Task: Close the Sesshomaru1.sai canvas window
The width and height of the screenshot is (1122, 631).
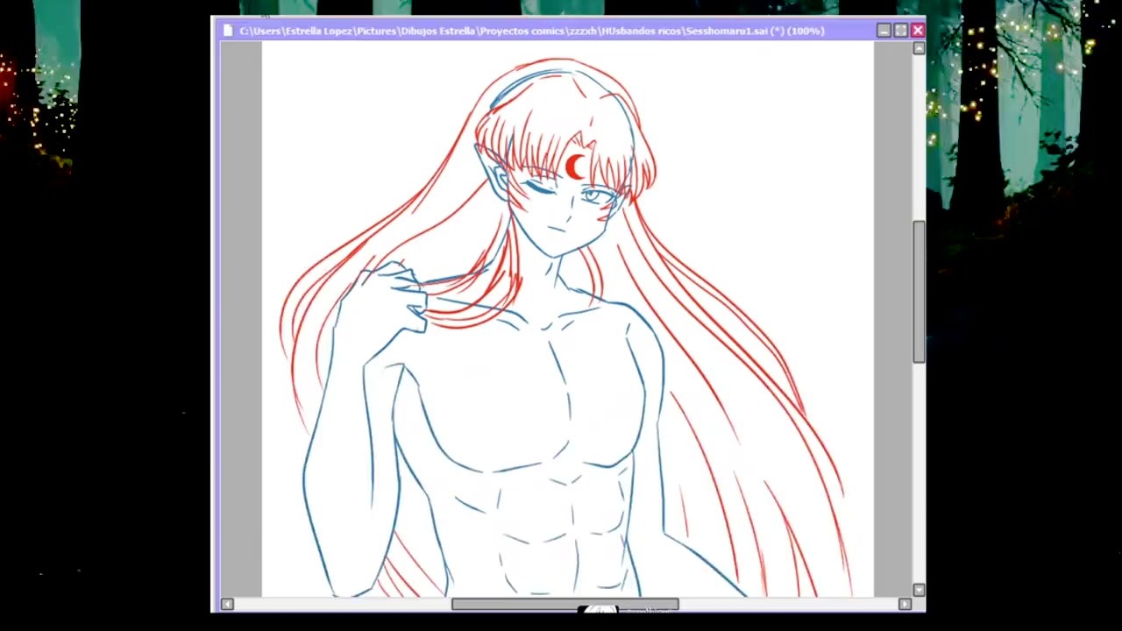Action: [x=917, y=31]
